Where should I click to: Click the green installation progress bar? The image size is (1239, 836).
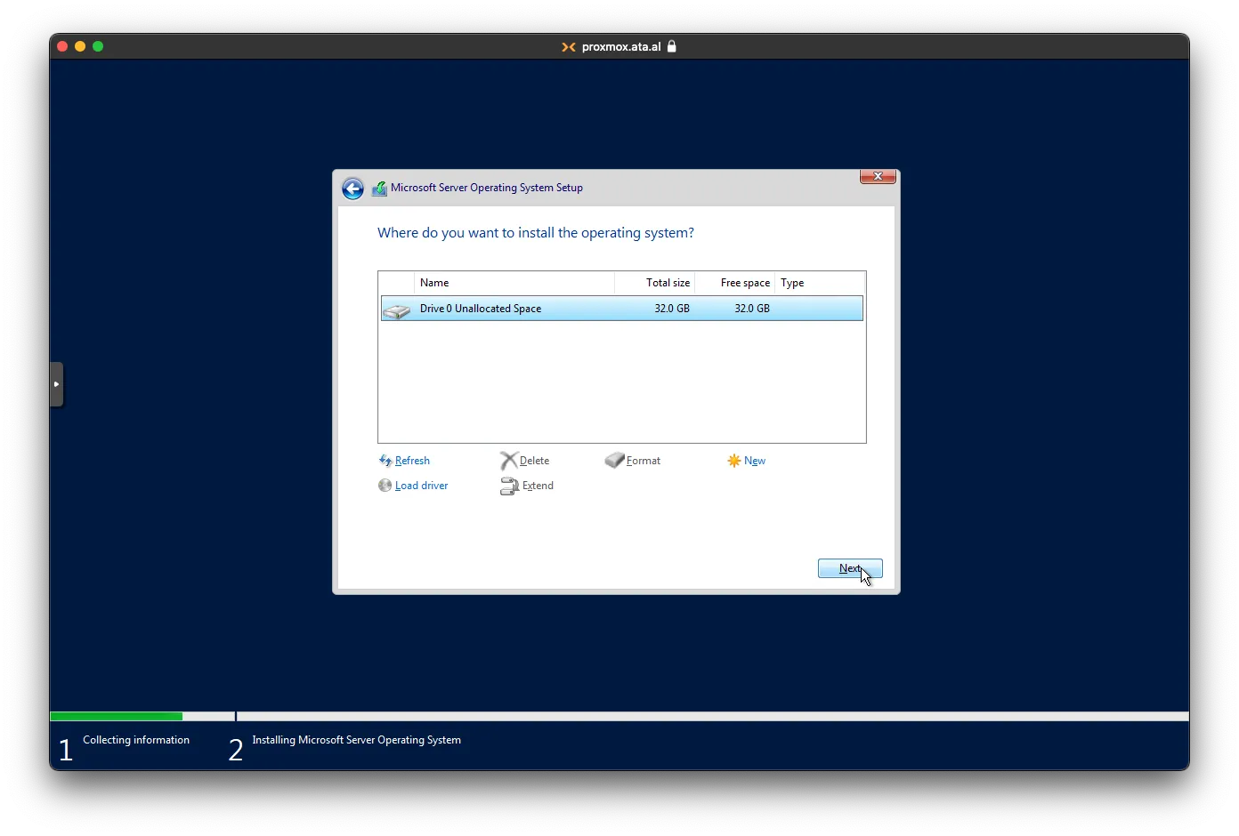(117, 716)
